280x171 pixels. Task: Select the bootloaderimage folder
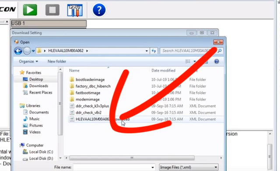(x=90, y=80)
